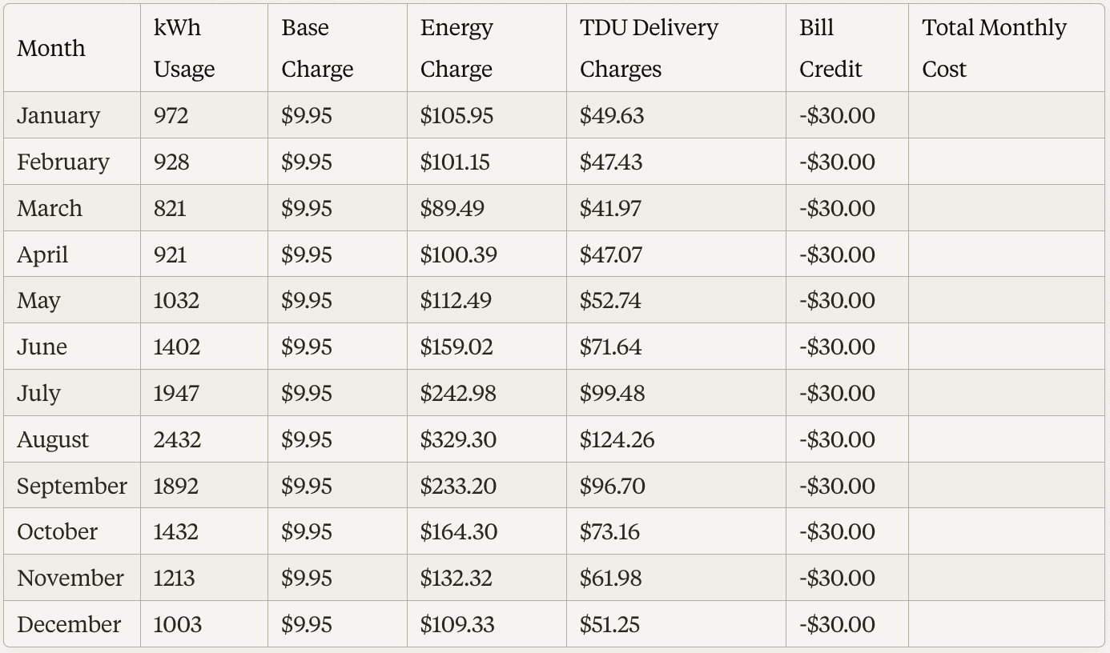Click the January row label

click(x=58, y=115)
